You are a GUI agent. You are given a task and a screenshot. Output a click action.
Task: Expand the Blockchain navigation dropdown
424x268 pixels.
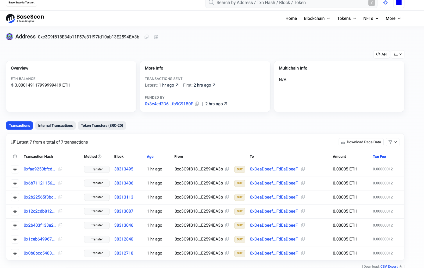coord(316,18)
